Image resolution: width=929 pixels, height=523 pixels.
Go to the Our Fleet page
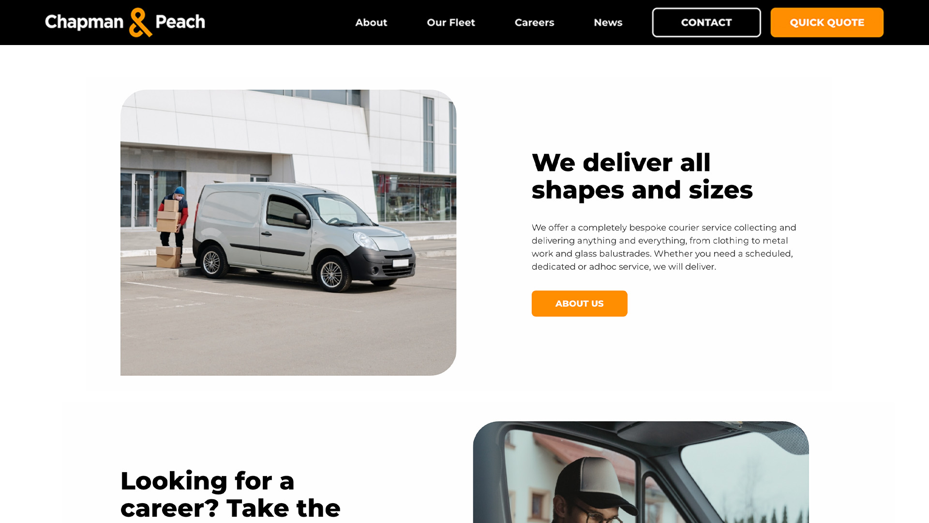[451, 22]
